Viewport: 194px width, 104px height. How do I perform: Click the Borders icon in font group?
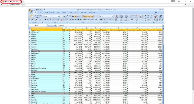[54, 20]
